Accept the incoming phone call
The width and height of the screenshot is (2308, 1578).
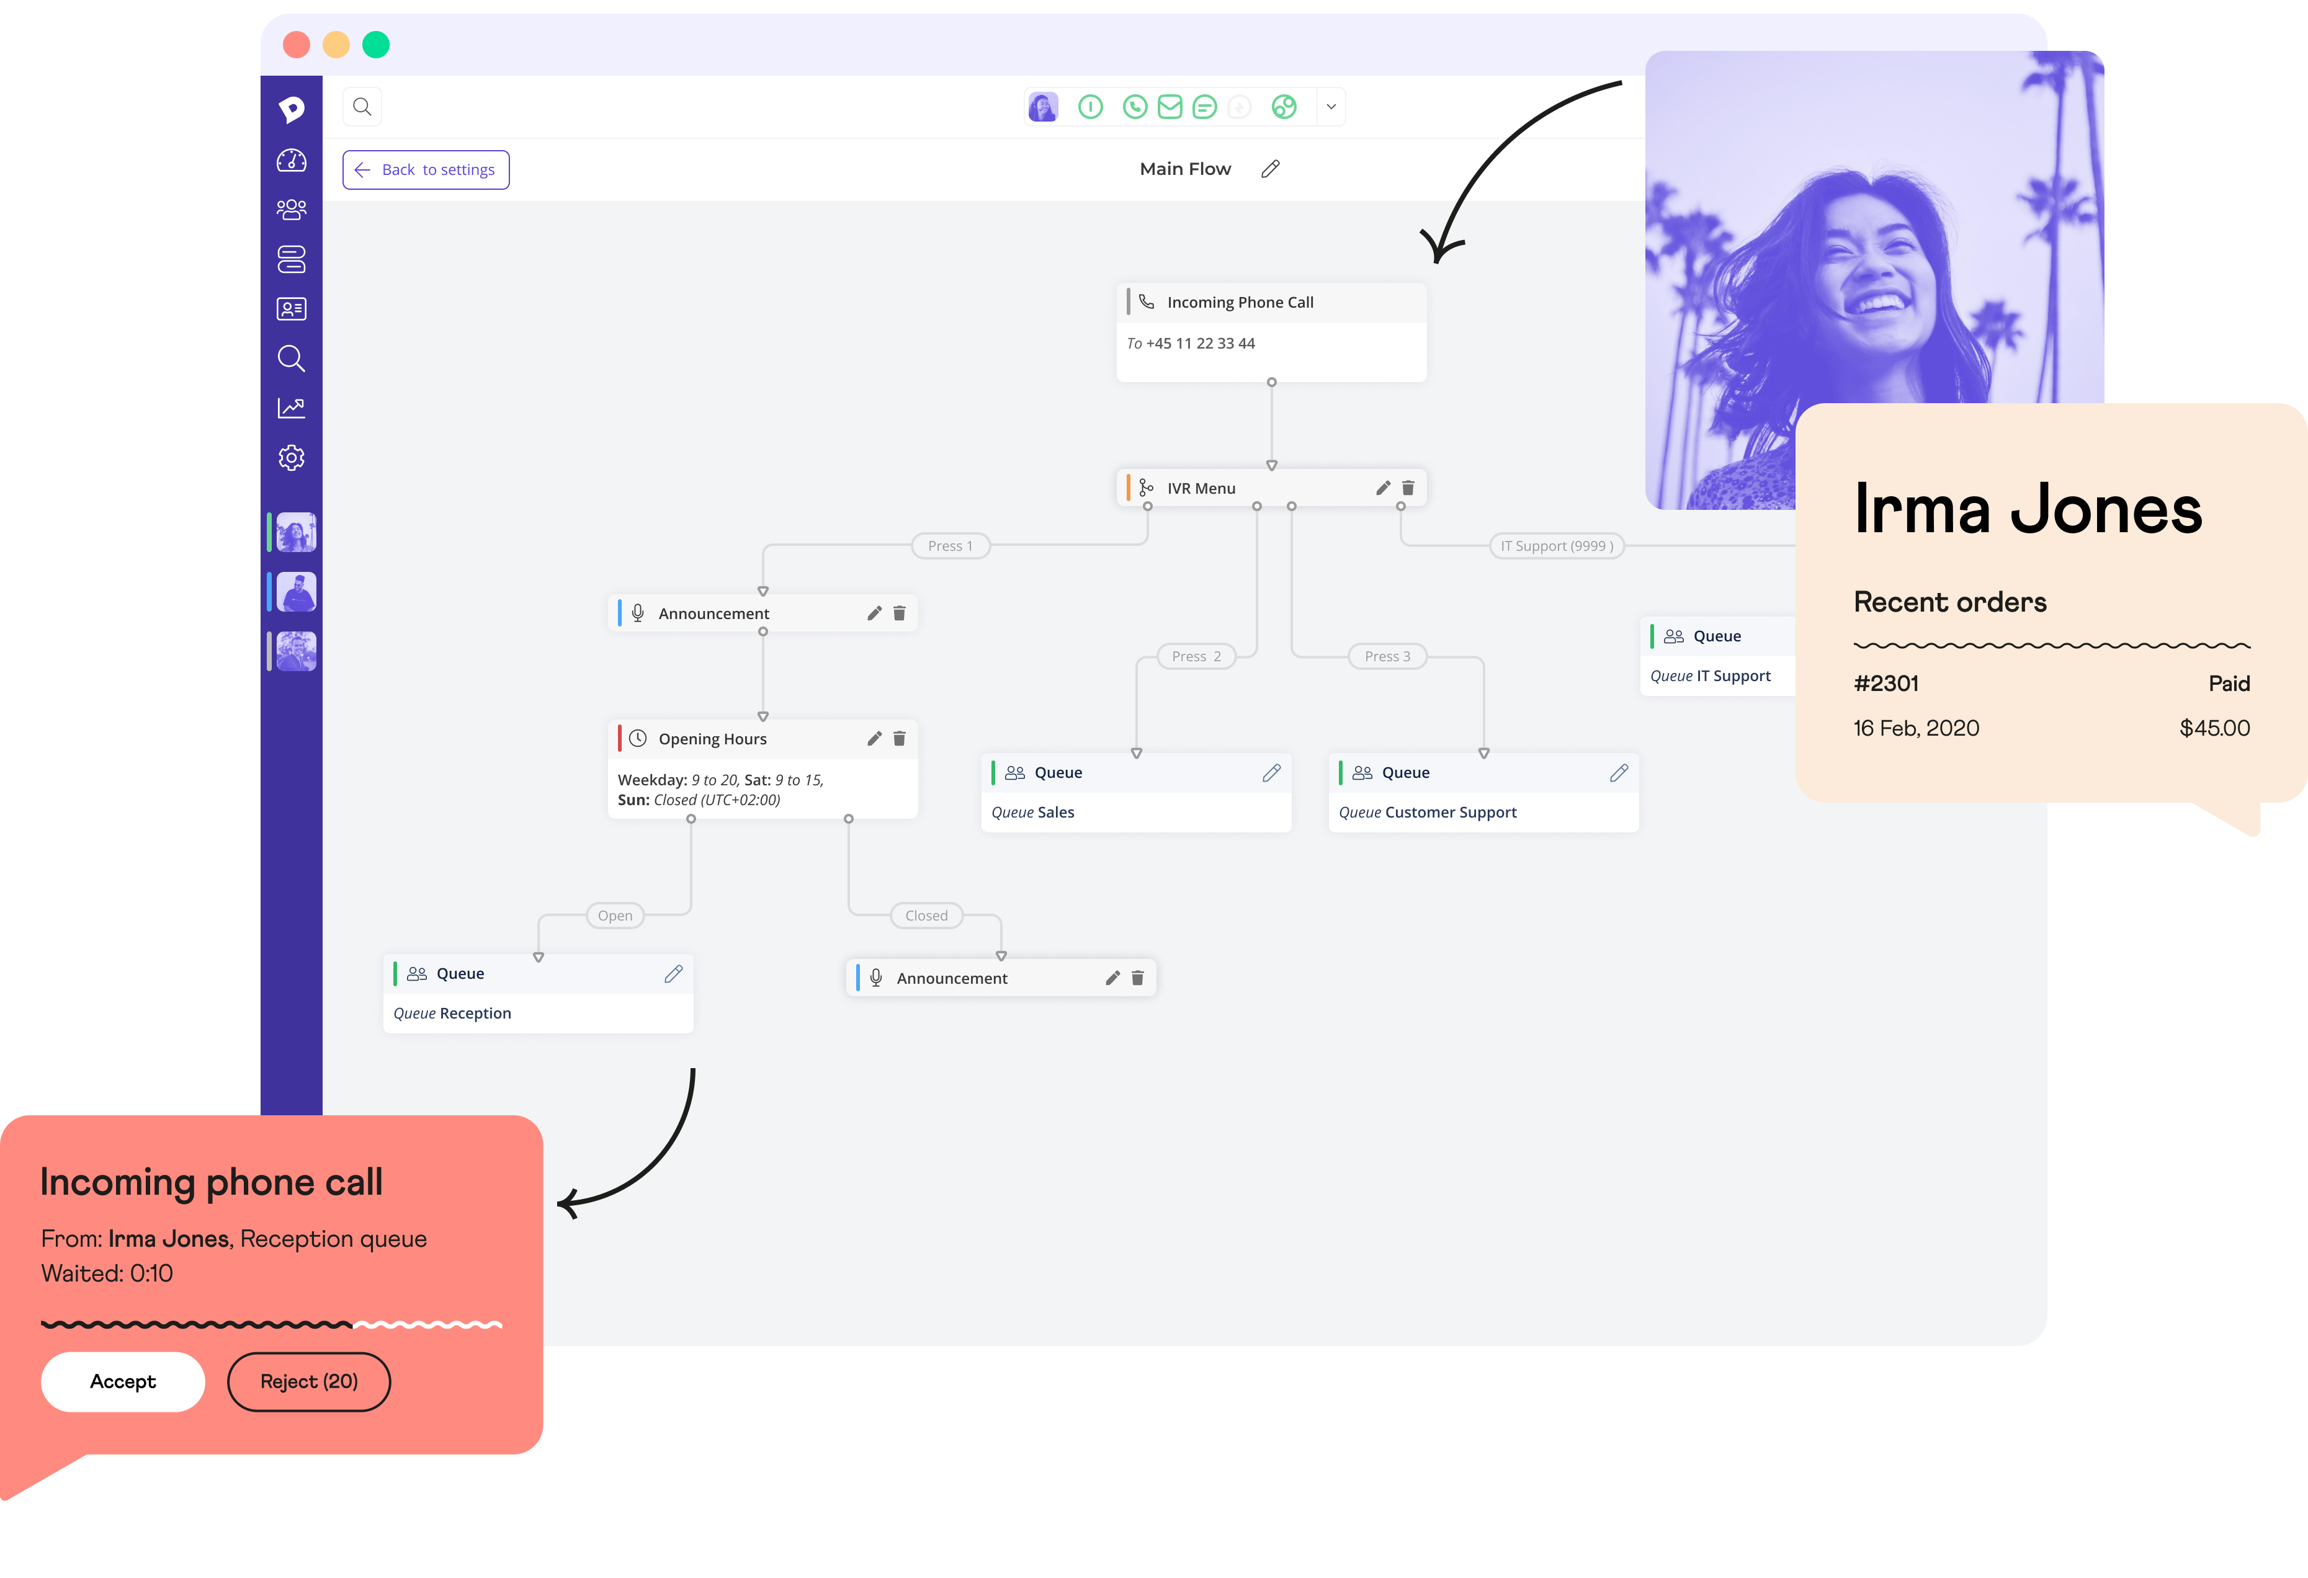(x=123, y=1381)
